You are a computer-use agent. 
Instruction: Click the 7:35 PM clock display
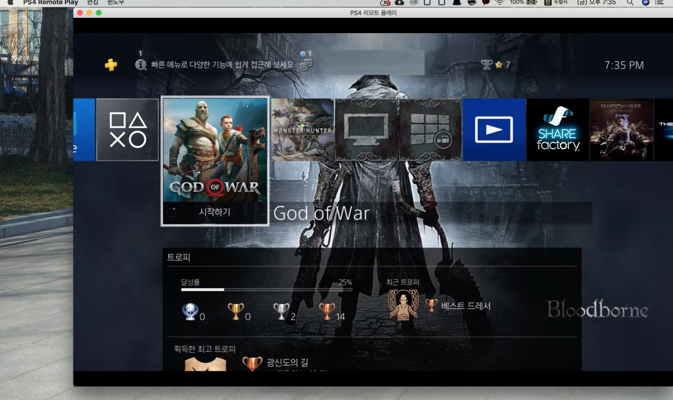point(624,65)
